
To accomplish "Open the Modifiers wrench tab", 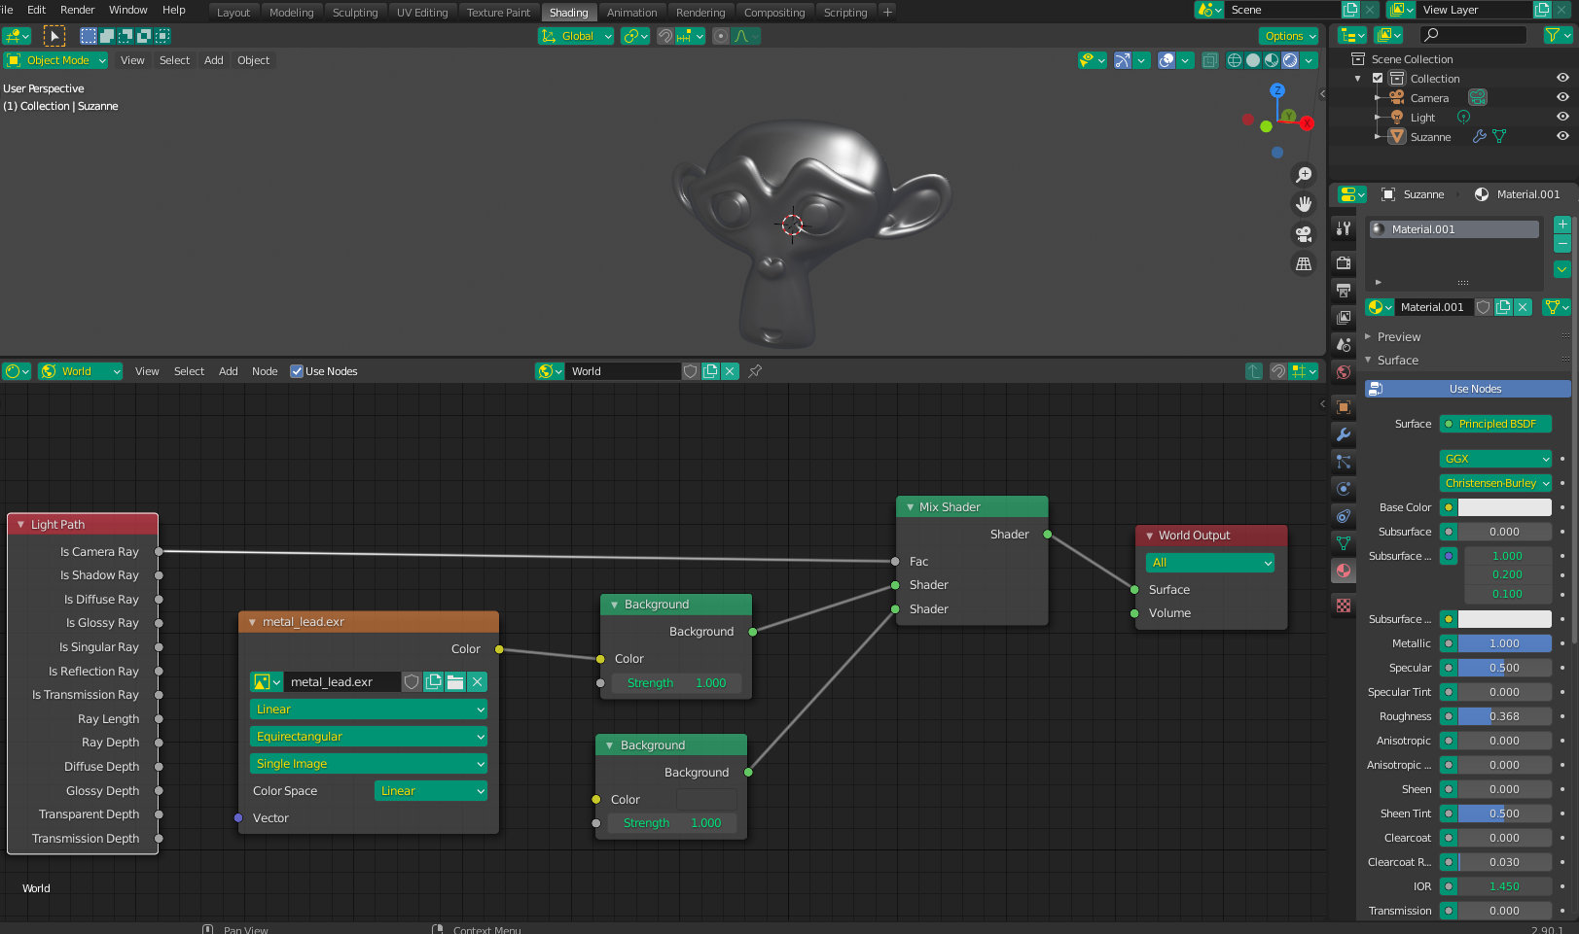I will (x=1344, y=434).
